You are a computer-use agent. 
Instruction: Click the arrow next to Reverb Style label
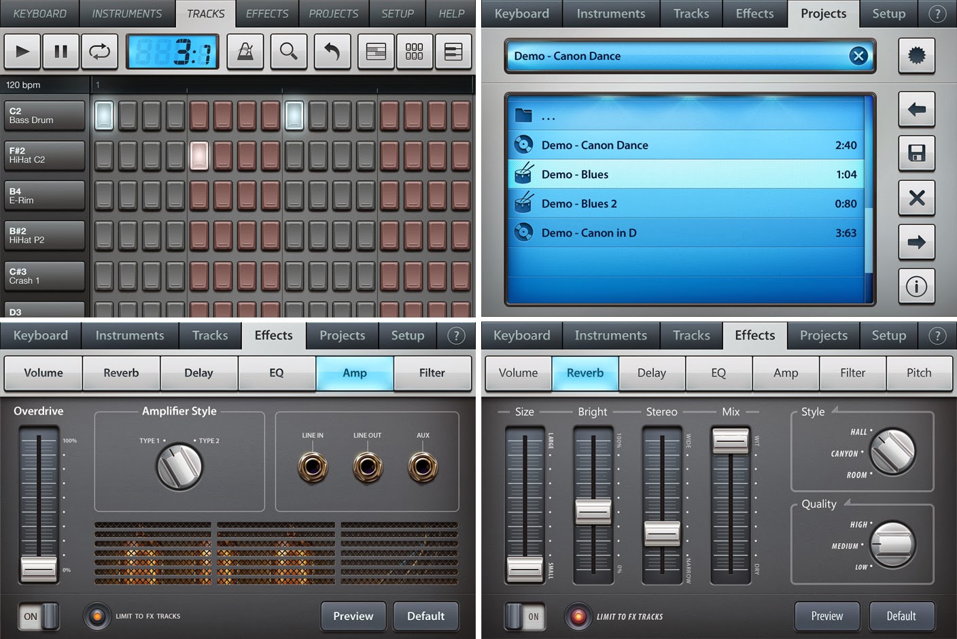835,409
